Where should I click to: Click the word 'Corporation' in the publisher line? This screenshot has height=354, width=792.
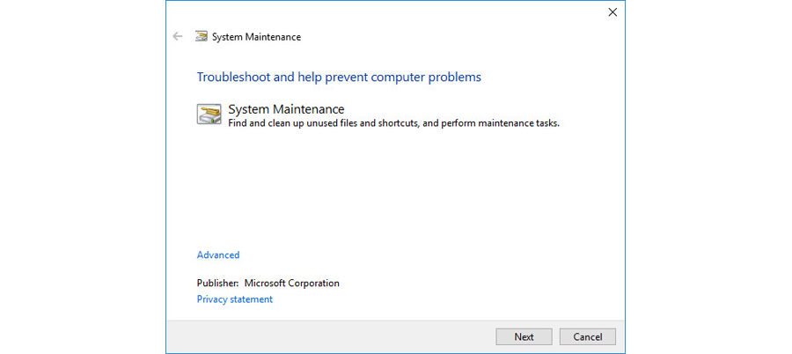(x=313, y=284)
